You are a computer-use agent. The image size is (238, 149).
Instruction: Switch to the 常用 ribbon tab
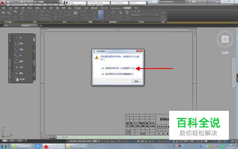click(x=4, y=8)
